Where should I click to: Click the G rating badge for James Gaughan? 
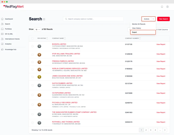coord(39,77)
